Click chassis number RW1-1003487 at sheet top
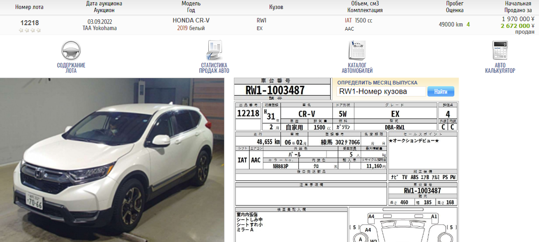Image resolution: width=539 pixels, height=242 pixels. (x=275, y=90)
